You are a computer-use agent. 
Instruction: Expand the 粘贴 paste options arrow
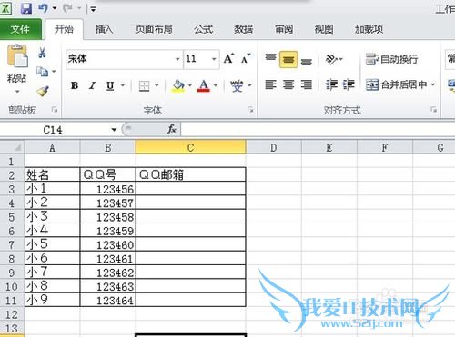(x=17, y=91)
